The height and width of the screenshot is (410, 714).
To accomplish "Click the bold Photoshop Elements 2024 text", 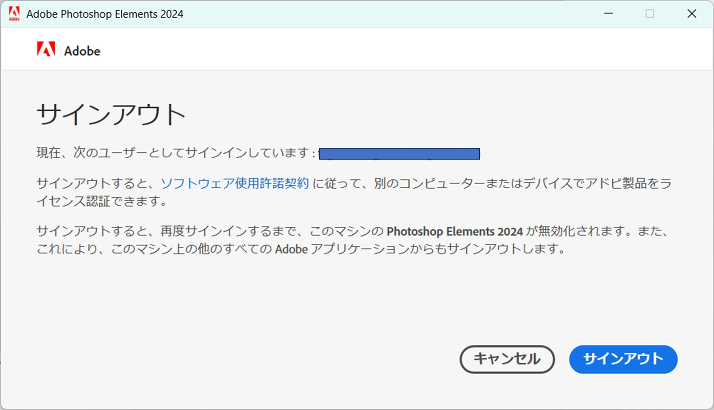I will (x=454, y=231).
